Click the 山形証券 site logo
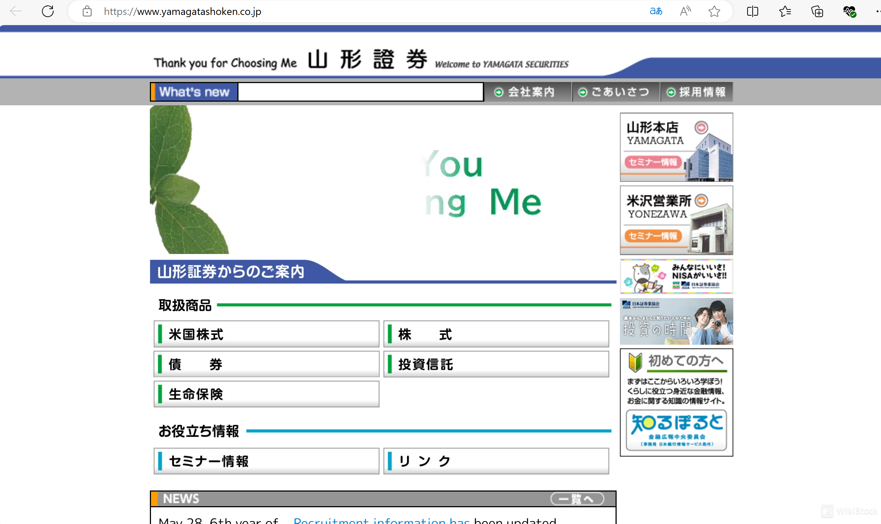Screen dimensions: 881x524 (x=367, y=59)
